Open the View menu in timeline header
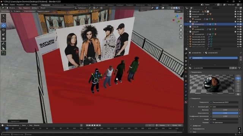243x136 pixels. point(31,125)
